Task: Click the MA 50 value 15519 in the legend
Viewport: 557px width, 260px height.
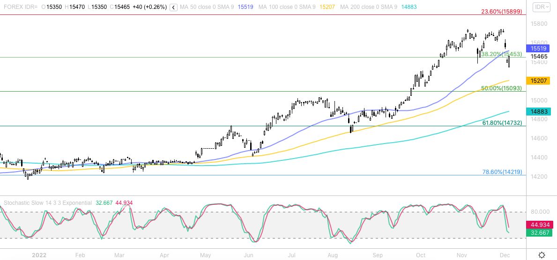Action: 246,7
